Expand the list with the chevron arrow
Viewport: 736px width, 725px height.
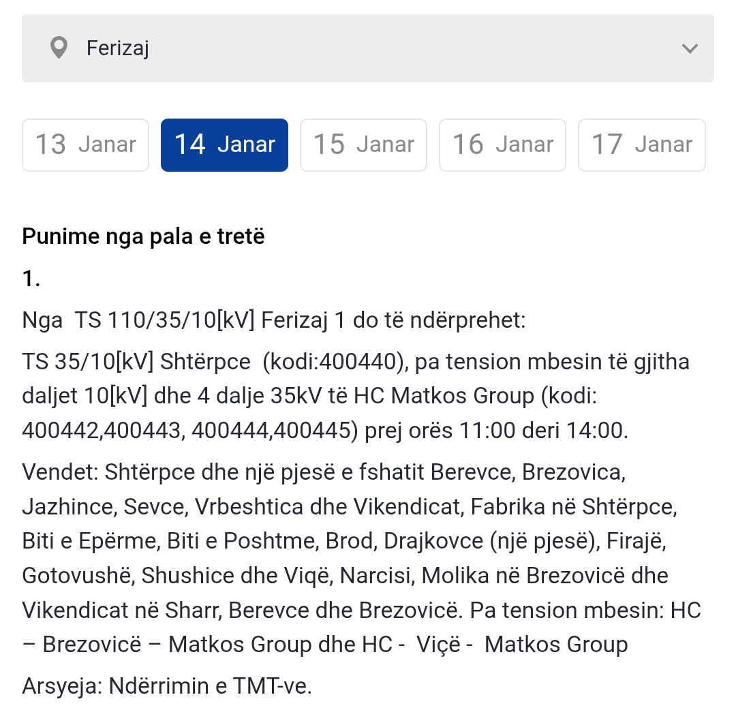(x=690, y=48)
